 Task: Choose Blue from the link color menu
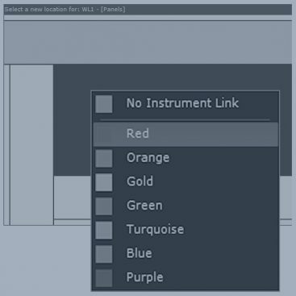186,254
